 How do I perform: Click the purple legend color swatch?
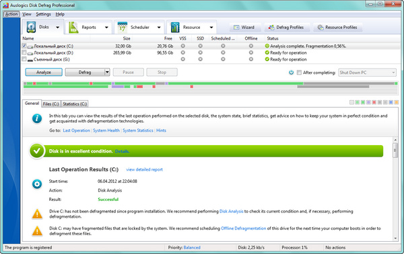368,102
